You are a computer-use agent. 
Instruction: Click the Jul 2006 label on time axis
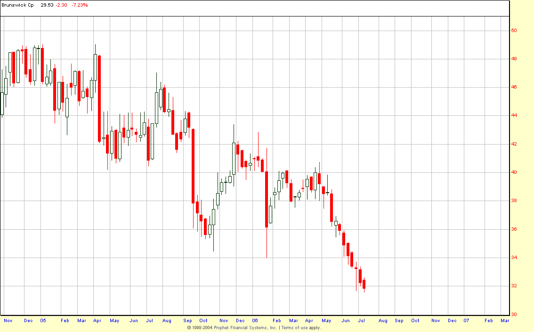[x=362, y=320]
